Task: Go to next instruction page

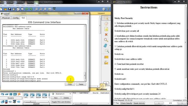Action: point(182,103)
